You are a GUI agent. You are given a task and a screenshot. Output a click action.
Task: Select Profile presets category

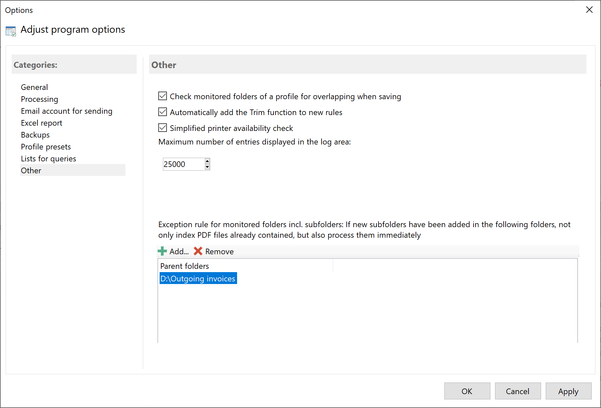(46, 146)
